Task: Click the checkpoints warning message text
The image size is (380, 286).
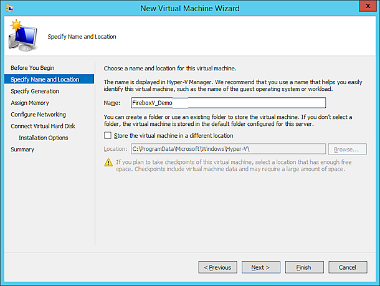Action: tap(234, 166)
